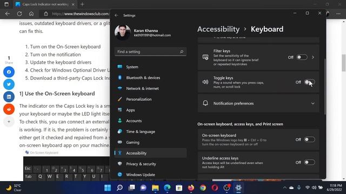Open Task View from taskbar
346x194 pixels.
tap(131, 188)
